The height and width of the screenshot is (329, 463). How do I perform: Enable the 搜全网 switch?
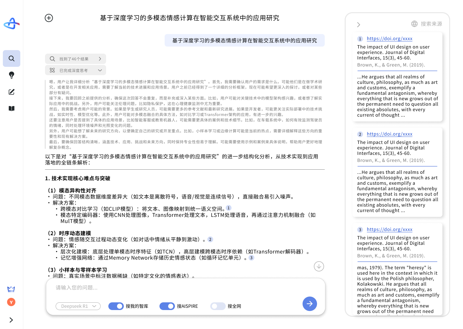[218, 306]
